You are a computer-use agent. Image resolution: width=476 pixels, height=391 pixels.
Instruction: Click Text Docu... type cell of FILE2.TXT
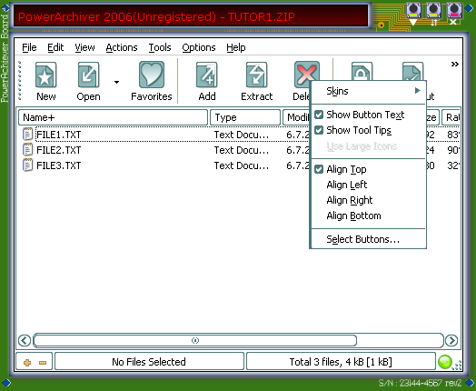242,150
